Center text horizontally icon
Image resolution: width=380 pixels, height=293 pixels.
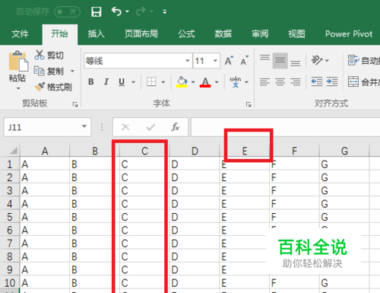pos(280,81)
